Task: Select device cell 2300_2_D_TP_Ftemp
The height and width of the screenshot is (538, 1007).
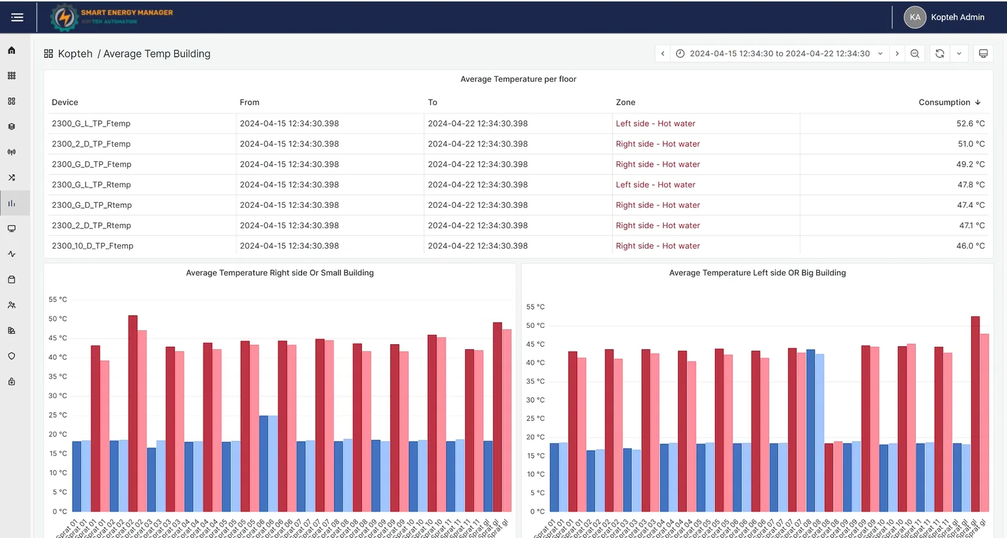Action: (91, 144)
